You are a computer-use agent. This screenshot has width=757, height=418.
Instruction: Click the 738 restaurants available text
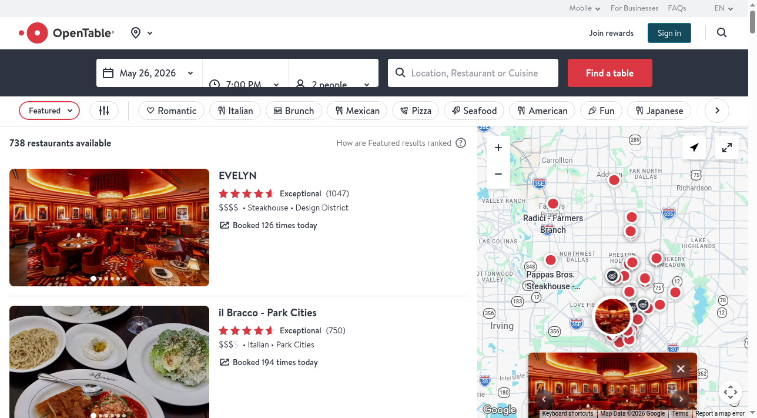pos(60,143)
